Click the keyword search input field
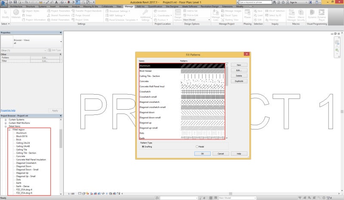This screenshot has width=344, height=200. coord(255,2)
